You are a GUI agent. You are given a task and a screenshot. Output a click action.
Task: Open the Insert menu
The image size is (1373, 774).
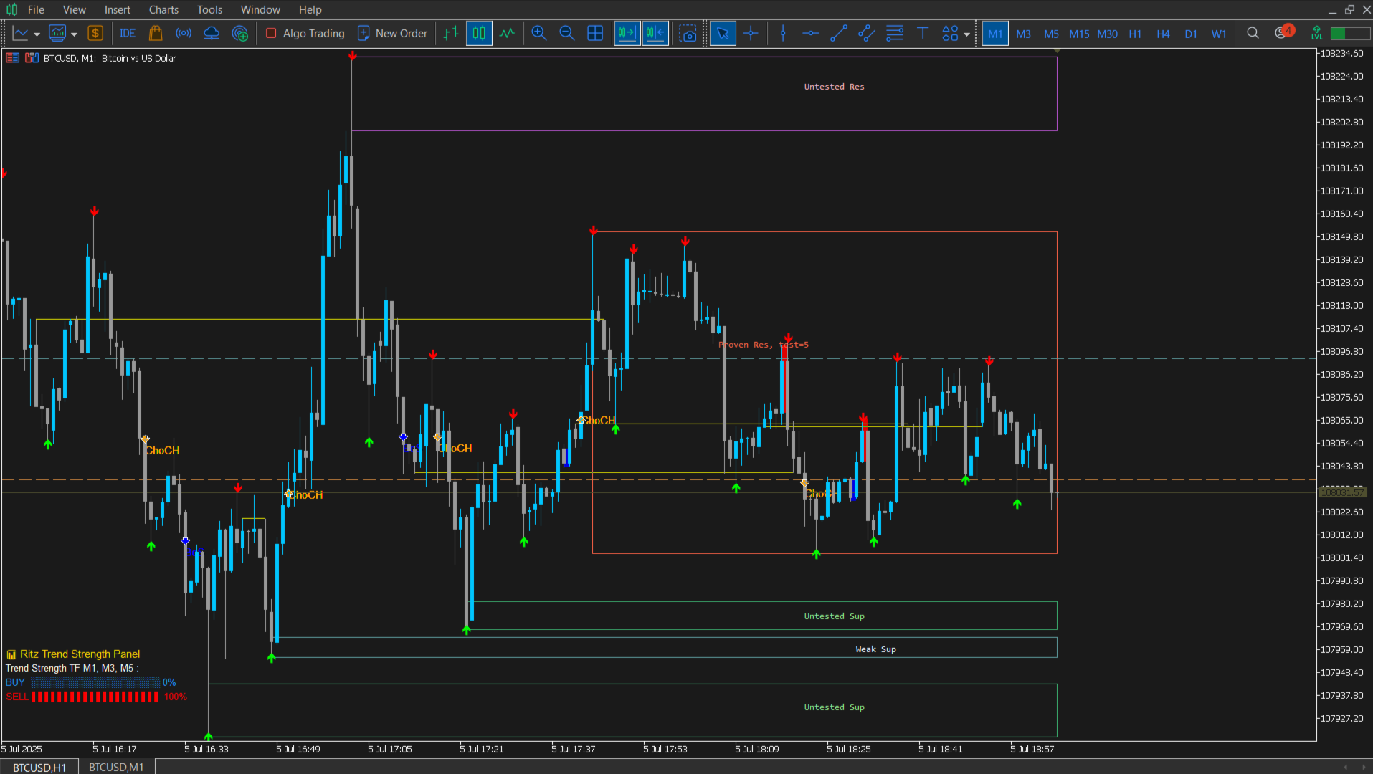pyautogui.click(x=118, y=9)
